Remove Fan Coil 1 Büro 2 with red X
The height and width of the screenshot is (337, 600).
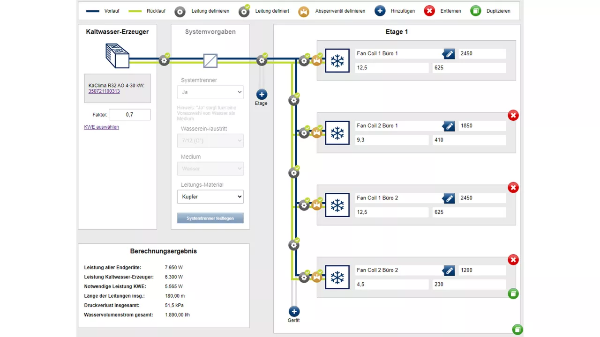(x=513, y=188)
